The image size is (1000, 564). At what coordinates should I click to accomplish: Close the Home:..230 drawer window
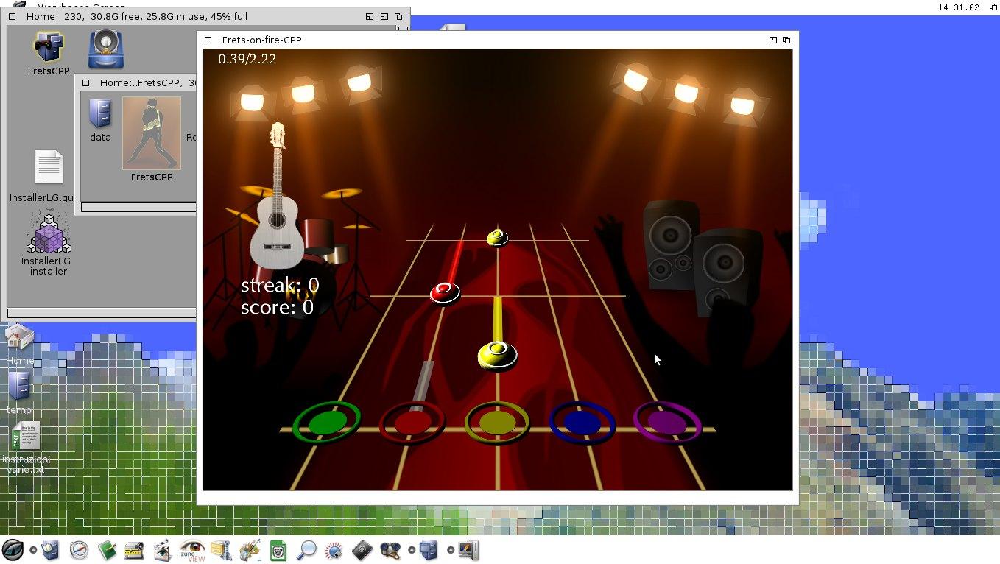13,16
